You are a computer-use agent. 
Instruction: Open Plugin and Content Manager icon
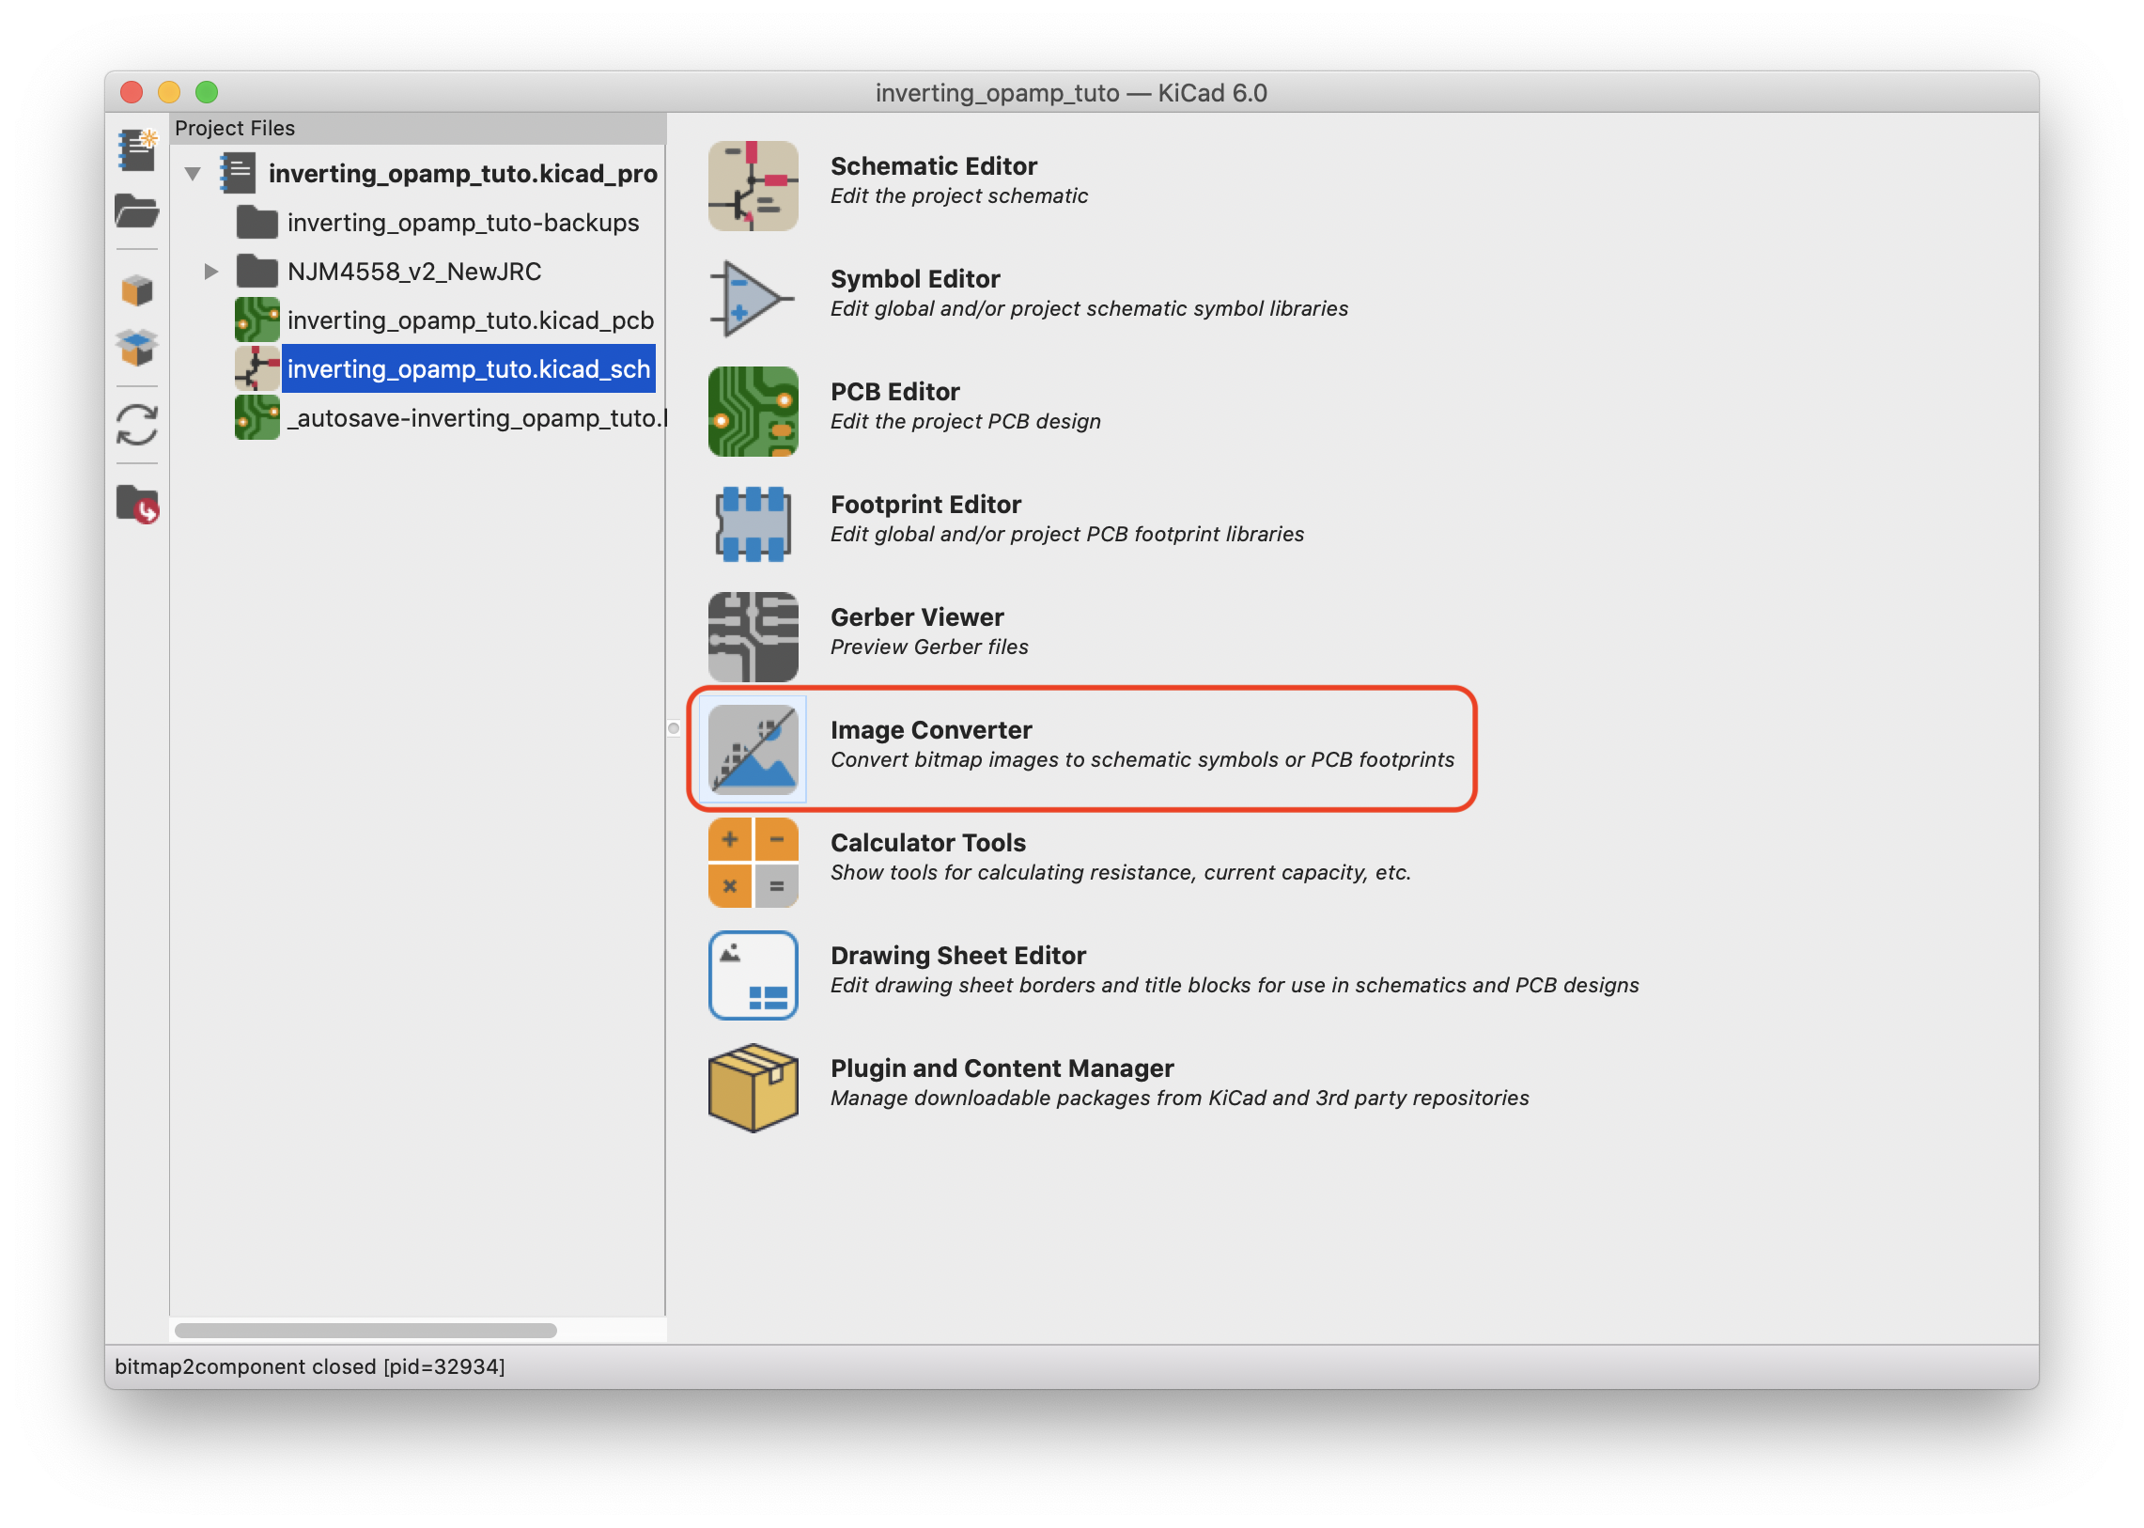tap(753, 1088)
